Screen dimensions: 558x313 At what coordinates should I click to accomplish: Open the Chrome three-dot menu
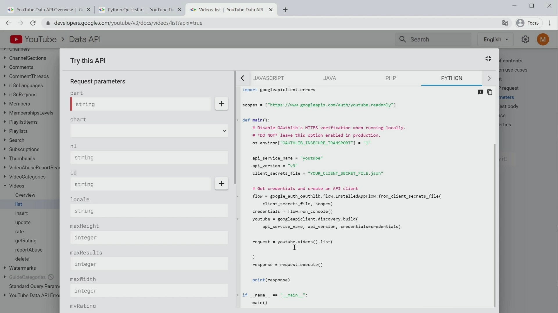(550, 23)
